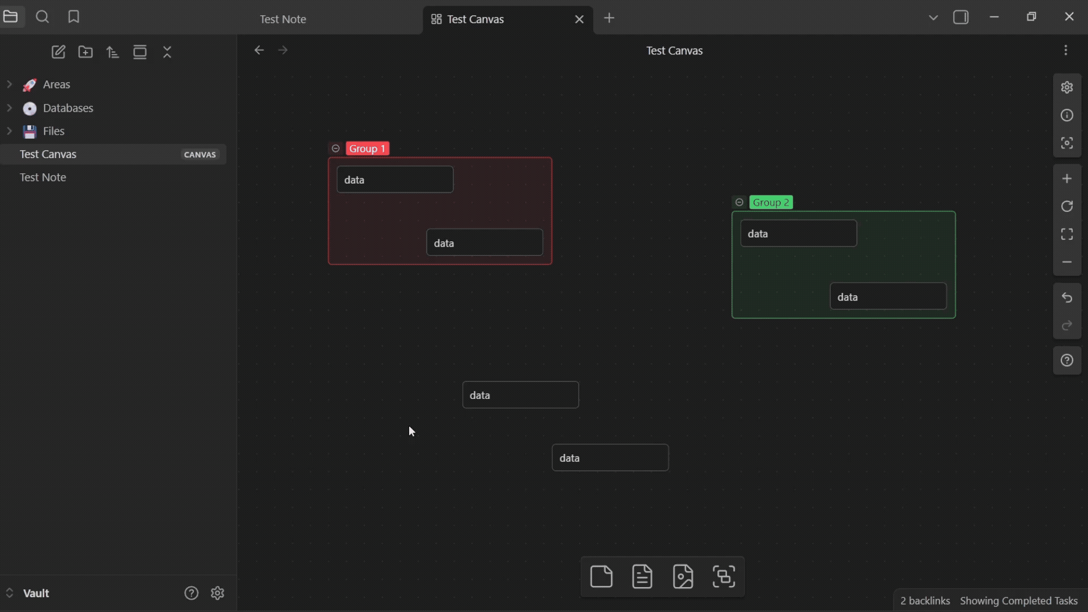Collapse Group 1 with its minus toggle
Screen dimensions: 1088x612
tap(335, 148)
